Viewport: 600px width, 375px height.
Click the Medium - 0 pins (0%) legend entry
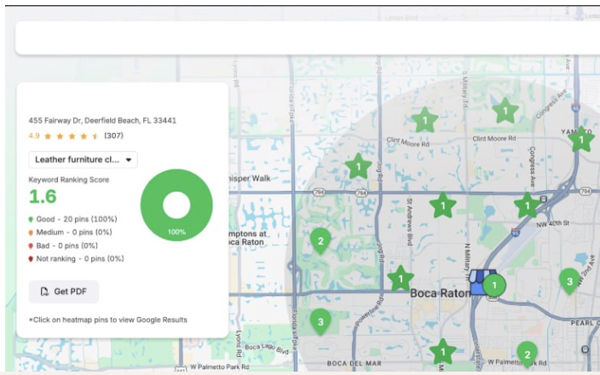71,233
